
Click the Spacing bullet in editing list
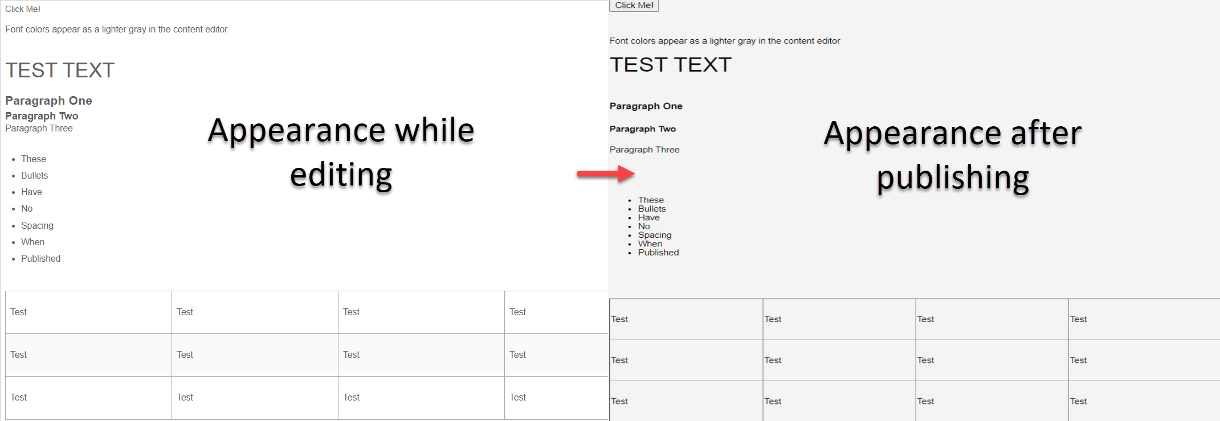click(37, 226)
